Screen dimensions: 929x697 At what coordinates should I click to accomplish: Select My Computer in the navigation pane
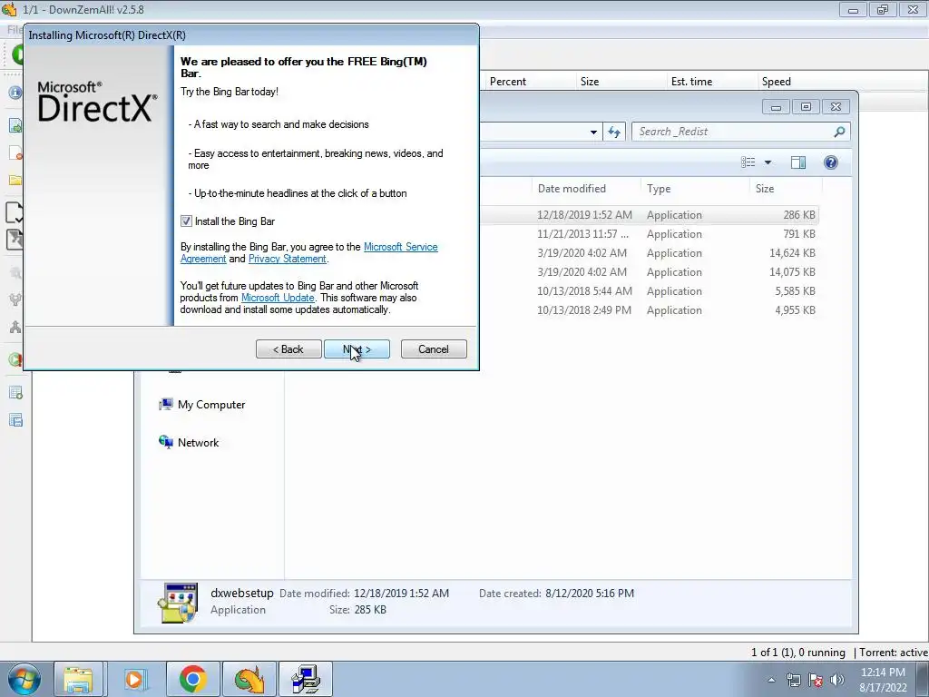point(202,405)
